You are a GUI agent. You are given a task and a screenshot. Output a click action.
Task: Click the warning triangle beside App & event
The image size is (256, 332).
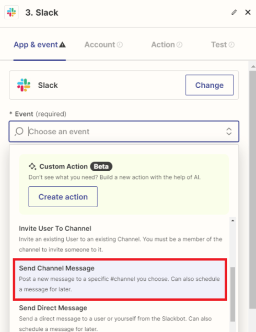[x=63, y=45]
